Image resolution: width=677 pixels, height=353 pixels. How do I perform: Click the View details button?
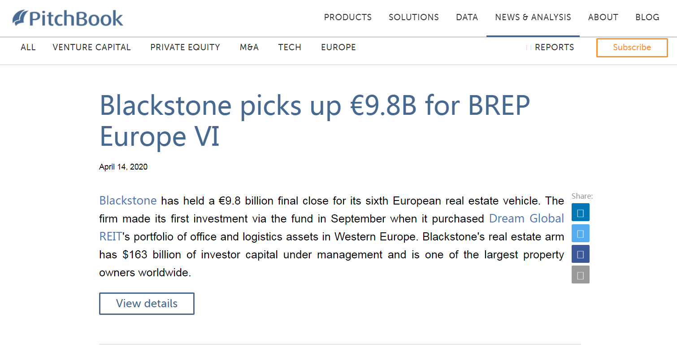click(147, 303)
